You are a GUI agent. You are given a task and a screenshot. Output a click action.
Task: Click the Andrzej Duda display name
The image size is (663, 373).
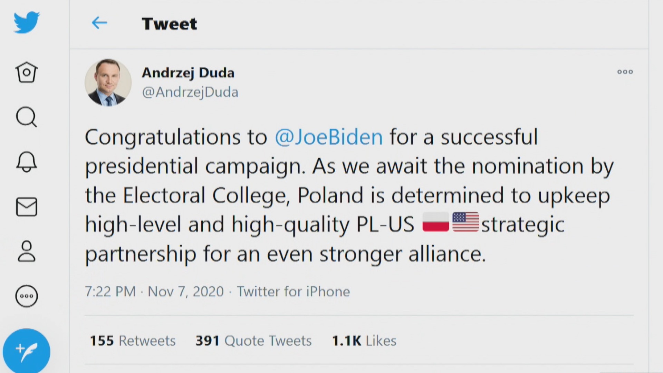[x=188, y=73]
